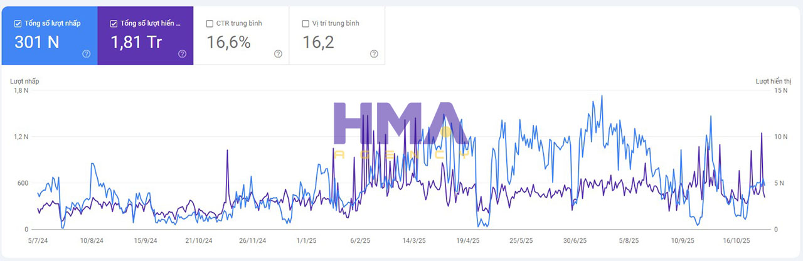Click help icon on Vị trí trung bình card
The image size is (803, 261).
point(374,54)
